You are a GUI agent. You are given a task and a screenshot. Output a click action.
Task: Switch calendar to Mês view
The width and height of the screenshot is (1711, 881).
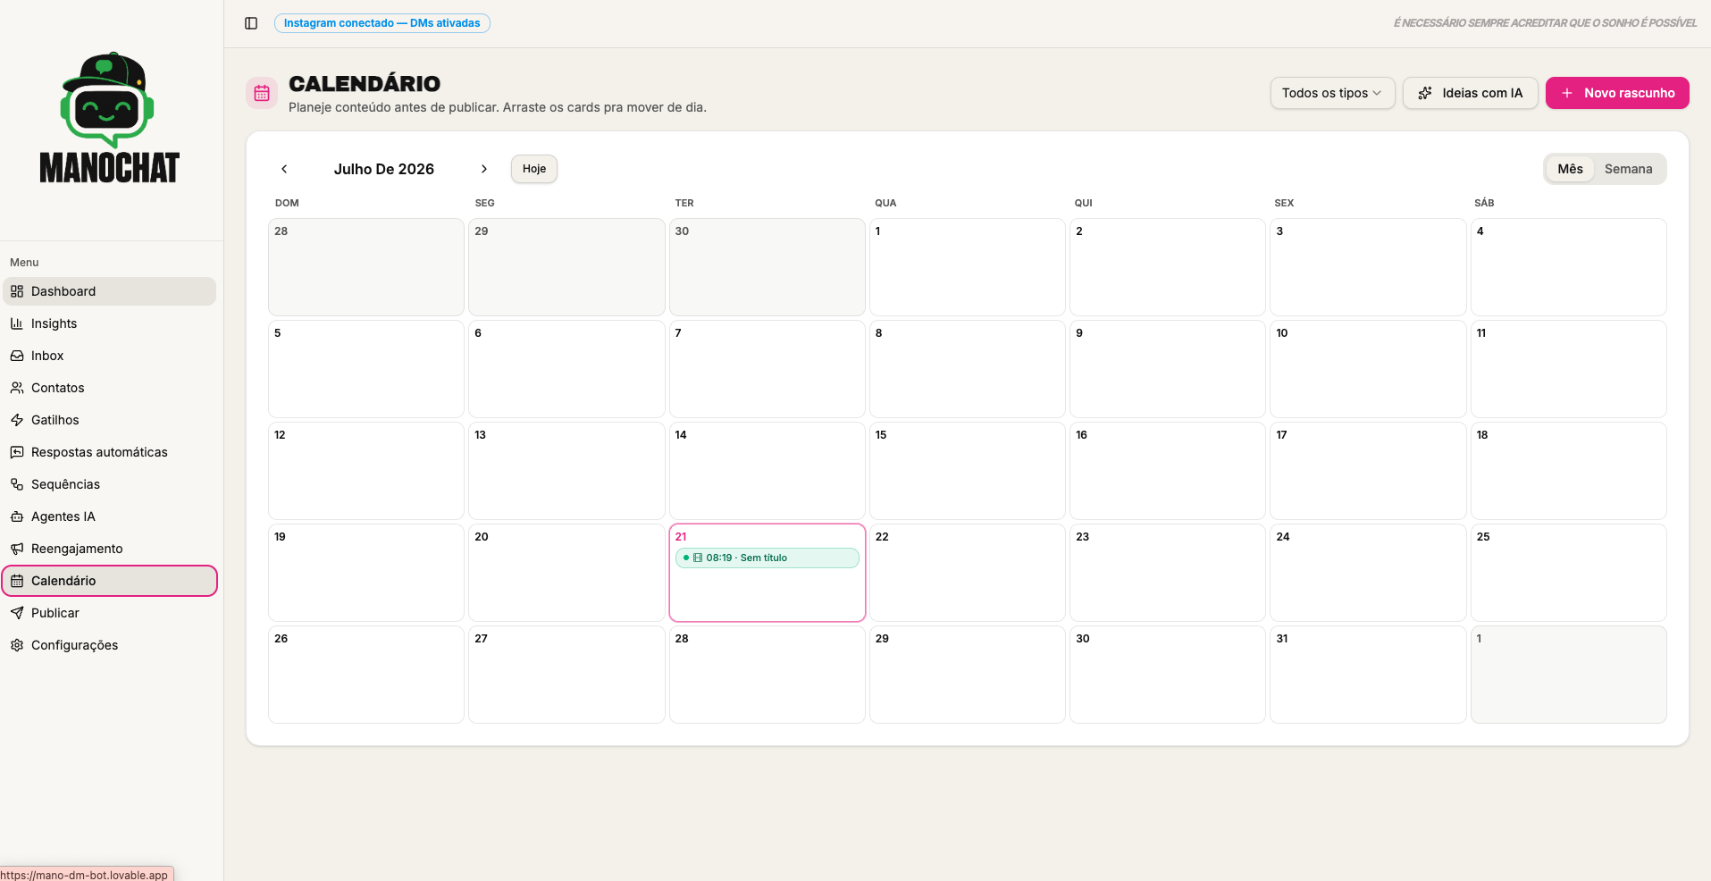pos(1570,169)
